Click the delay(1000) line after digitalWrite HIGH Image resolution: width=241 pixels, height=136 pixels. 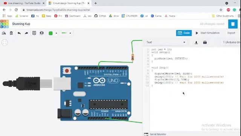tap(189, 77)
